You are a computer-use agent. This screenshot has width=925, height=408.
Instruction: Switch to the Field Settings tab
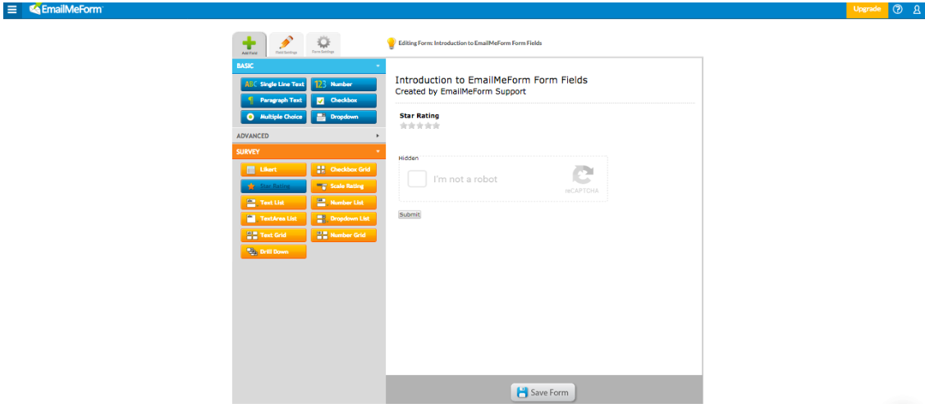286,45
